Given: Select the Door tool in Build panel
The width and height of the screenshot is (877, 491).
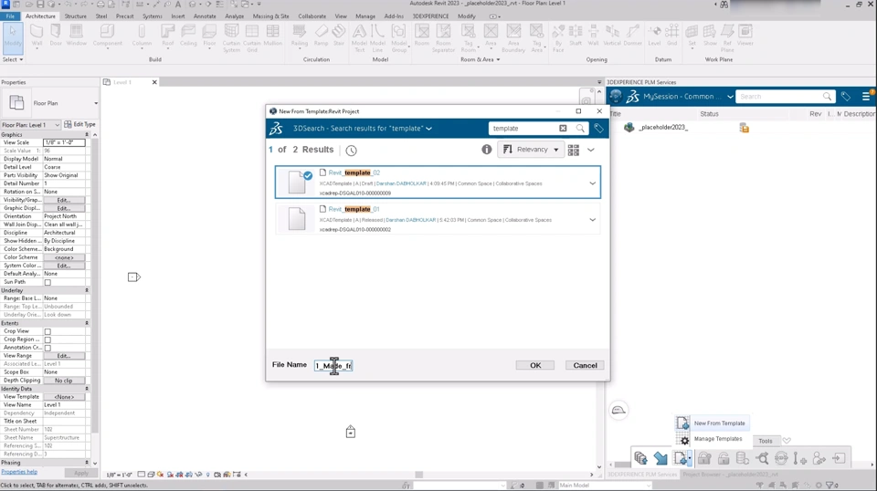Looking at the screenshot, I should coord(56,36).
